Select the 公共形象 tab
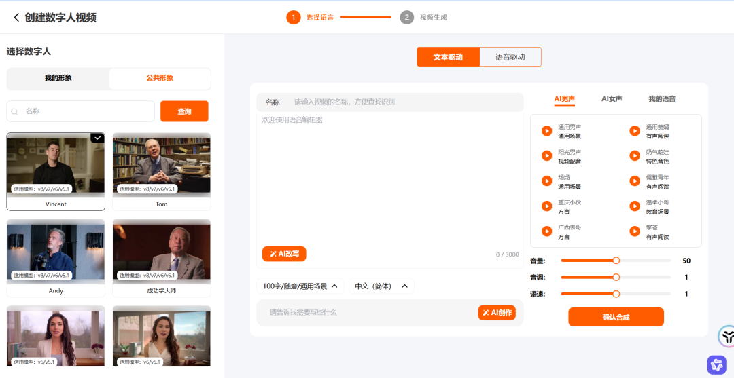The image size is (734, 378). pyautogui.click(x=160, y=79)
